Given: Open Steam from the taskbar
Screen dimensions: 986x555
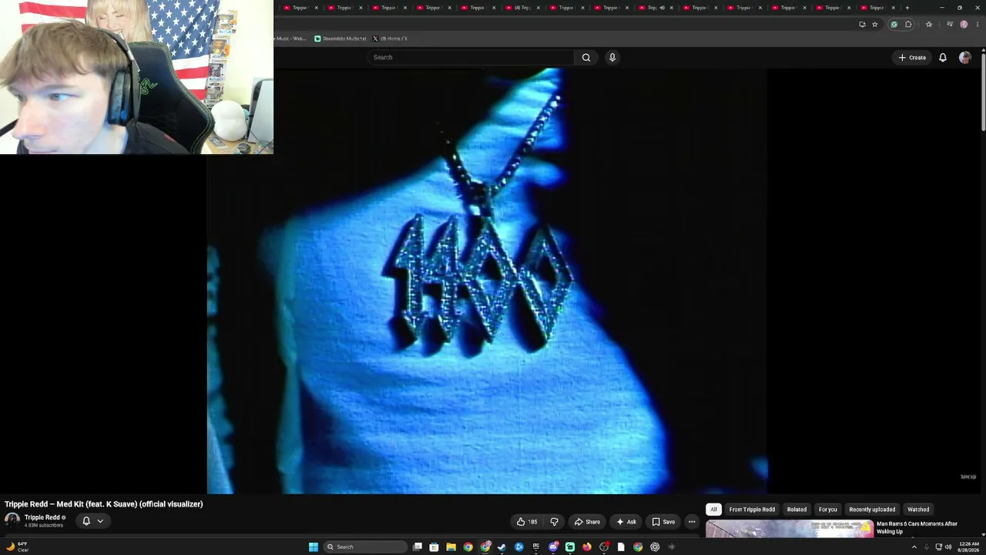Looking at the screenshot, I should point(501,547).
